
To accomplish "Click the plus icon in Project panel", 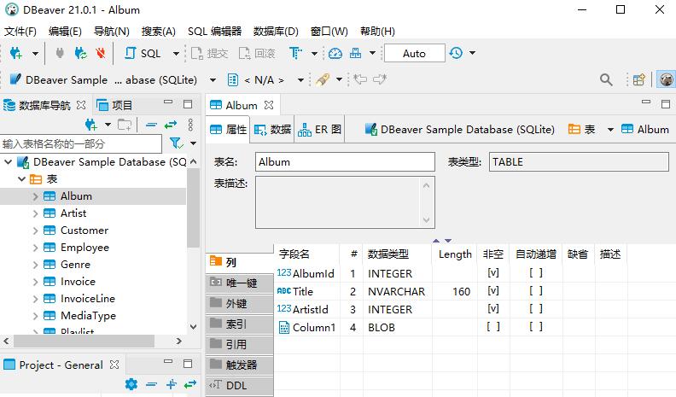I will pyautogui.click(x=172, y=383).
